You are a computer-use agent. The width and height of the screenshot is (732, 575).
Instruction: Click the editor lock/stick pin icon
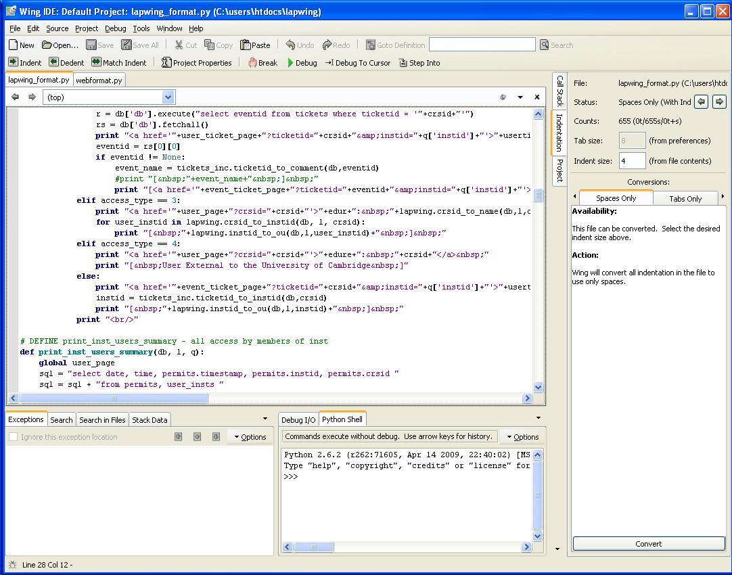503,97
